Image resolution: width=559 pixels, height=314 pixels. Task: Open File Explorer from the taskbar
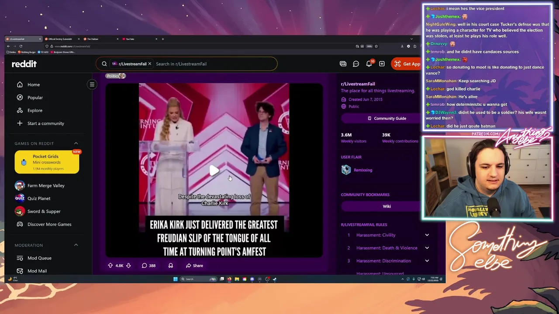click(x=237, y=279)
